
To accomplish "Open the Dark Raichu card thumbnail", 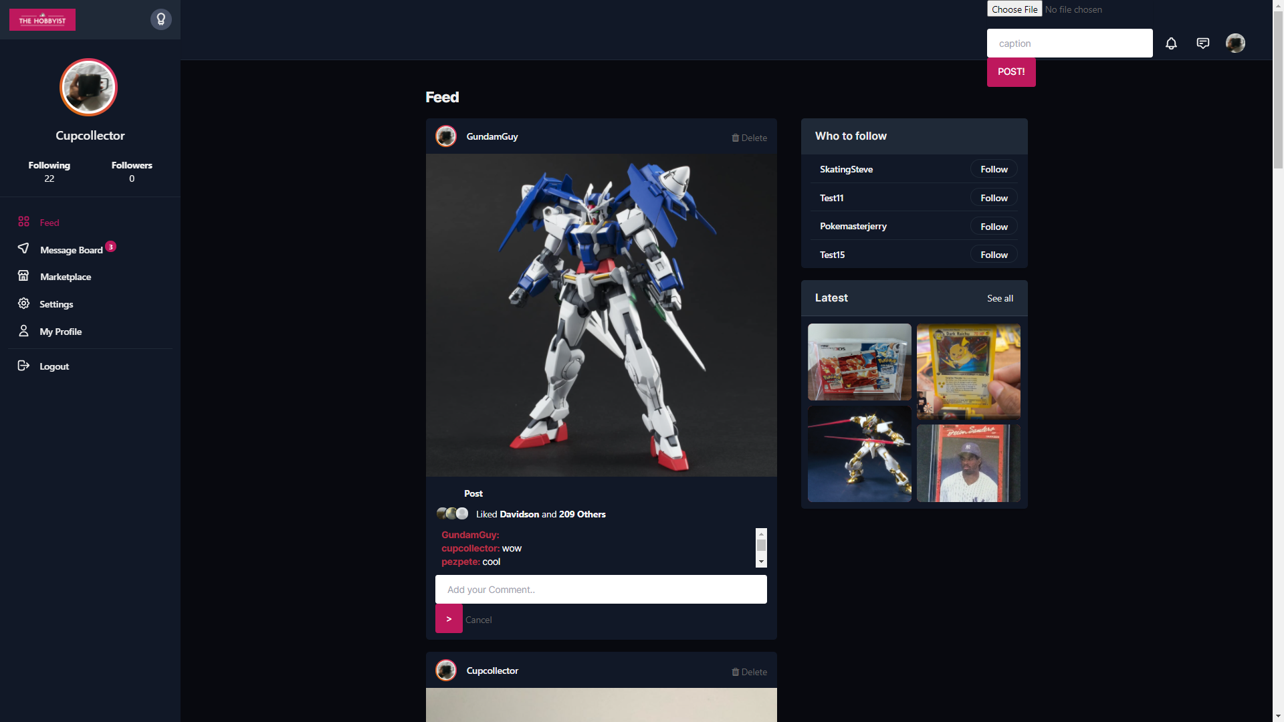I will coord(968,371).
